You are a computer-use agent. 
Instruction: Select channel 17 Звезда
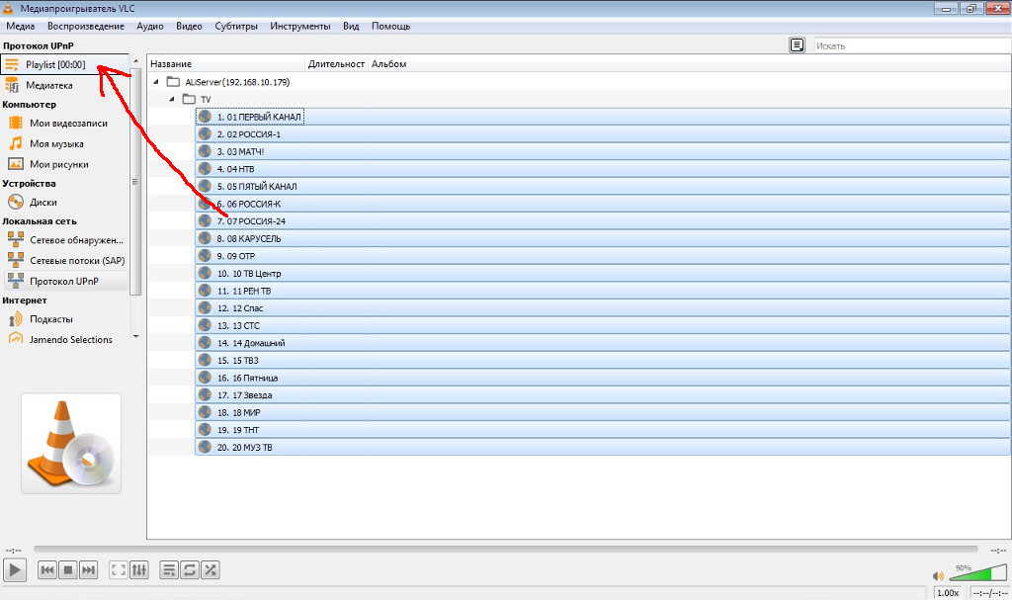coord(603,394)
